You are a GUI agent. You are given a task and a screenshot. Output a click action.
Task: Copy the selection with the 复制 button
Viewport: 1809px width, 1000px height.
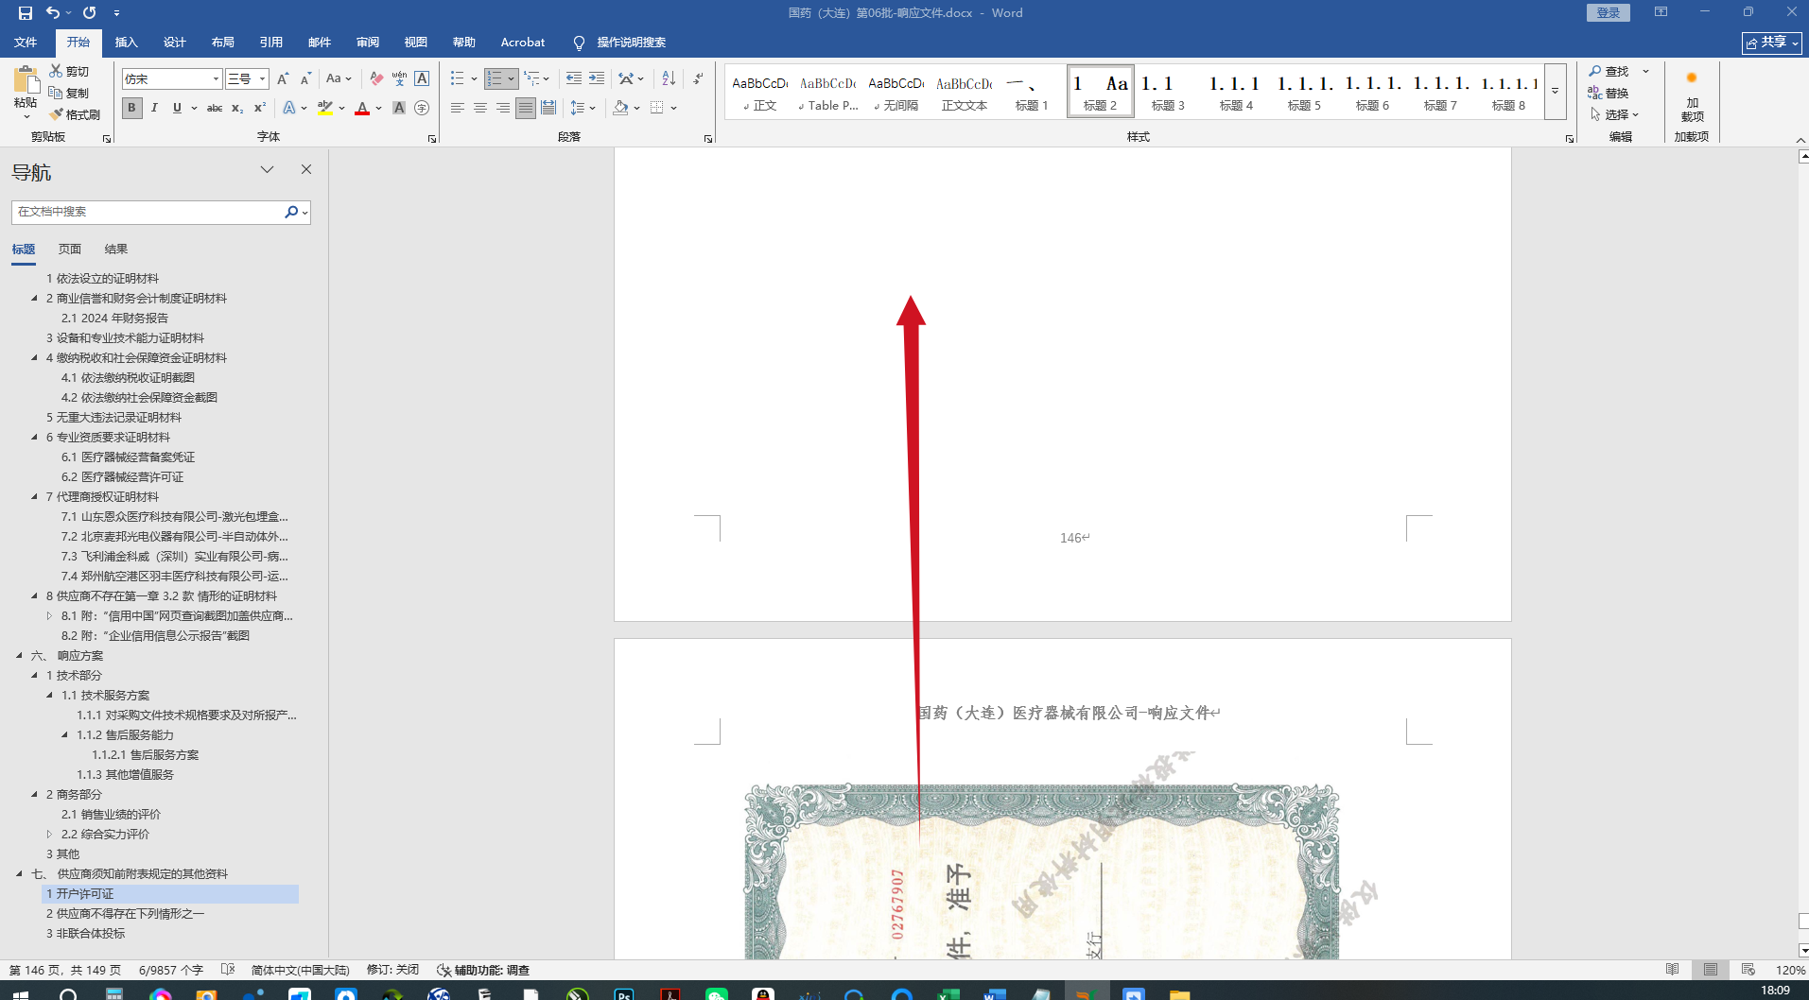69,93
